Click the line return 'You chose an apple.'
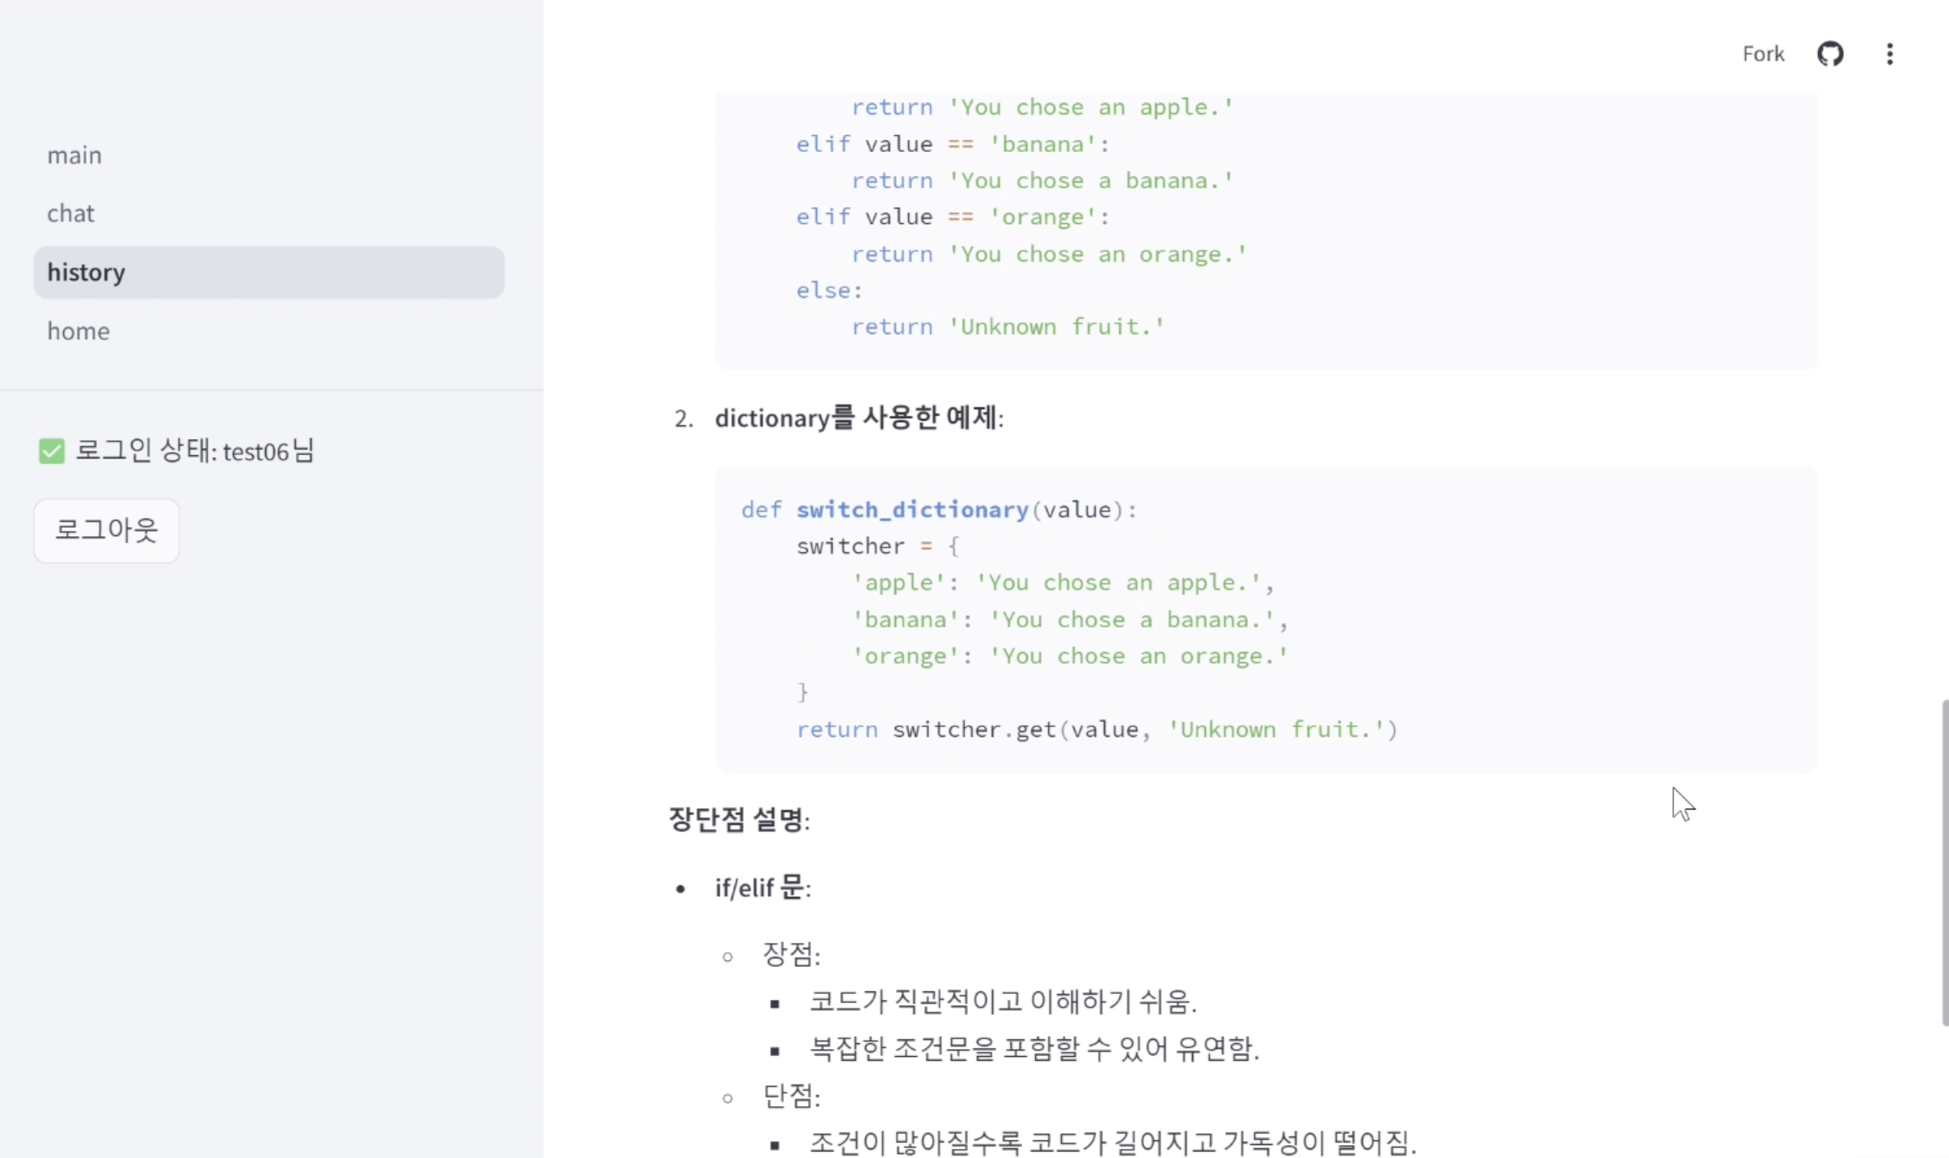The image size is (1949, 1158). (1042, 107)
